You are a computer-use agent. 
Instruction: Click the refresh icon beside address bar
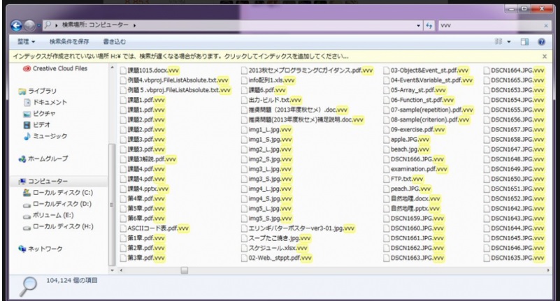click(x=429, y=27)
